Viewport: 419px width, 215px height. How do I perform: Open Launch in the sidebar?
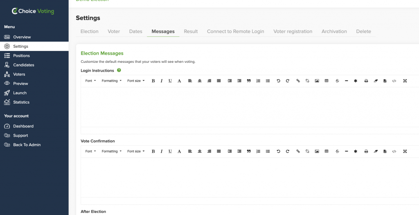click(34, 93)
